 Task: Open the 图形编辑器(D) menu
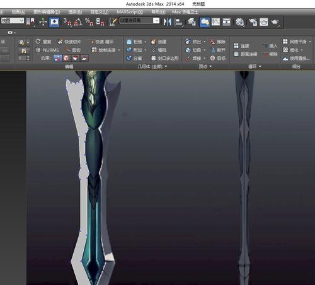pos(47,12)
